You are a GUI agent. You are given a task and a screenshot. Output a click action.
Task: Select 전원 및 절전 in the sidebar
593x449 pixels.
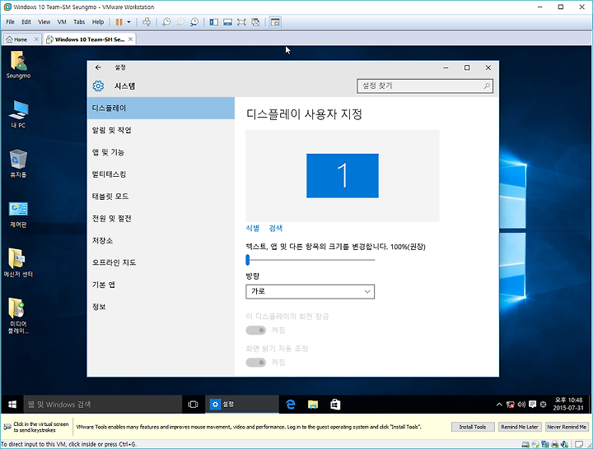pyautogui.click(x=161, y=219)
